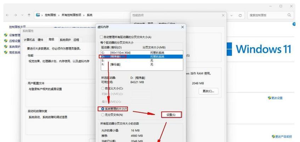Click the search magnifier icon
The width and height of the screenshot is (300, 142).
click(289, 15)
